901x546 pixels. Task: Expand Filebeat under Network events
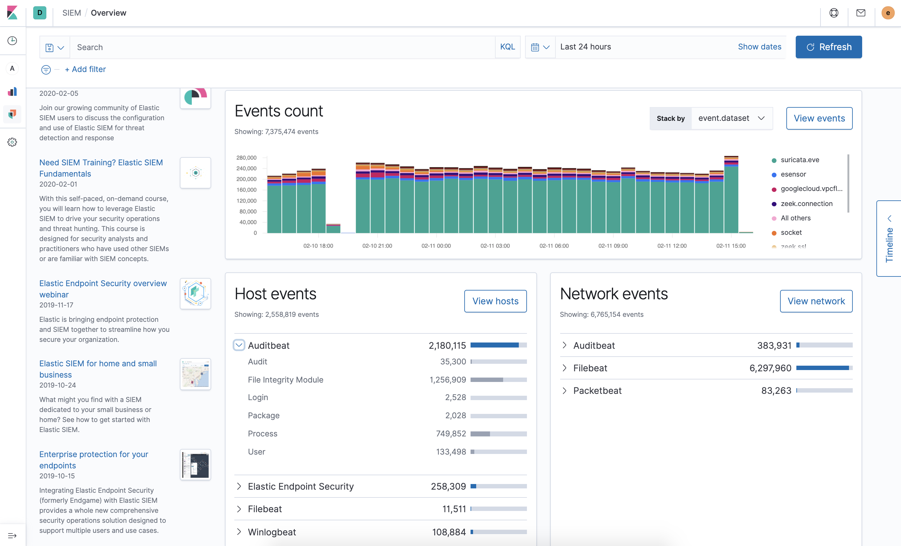point(564,368)
